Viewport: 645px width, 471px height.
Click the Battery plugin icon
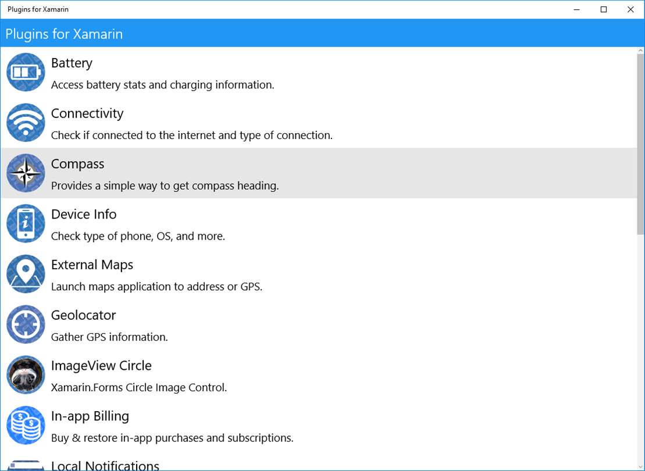tap(26, 72)
